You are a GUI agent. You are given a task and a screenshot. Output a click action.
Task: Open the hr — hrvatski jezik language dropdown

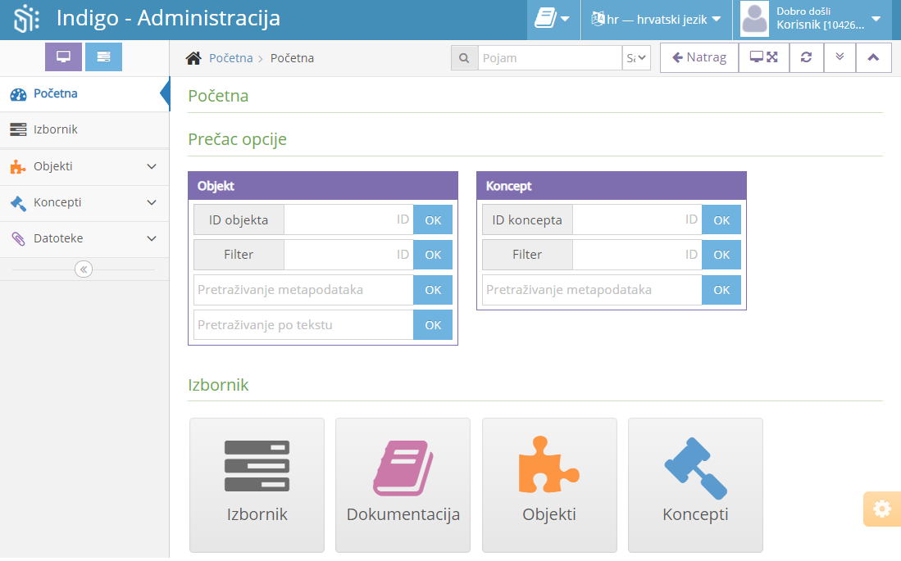(x=655, y=20)
